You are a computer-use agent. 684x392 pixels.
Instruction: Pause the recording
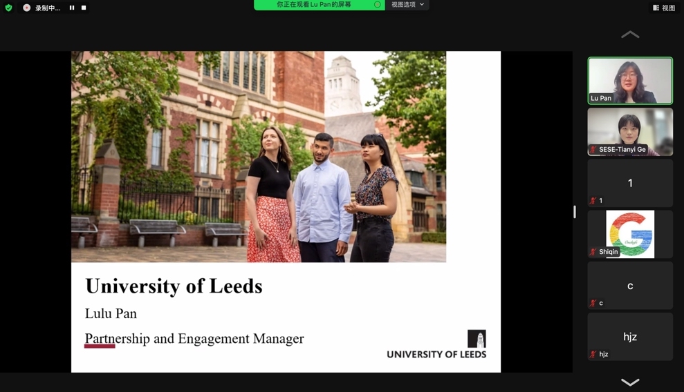[x=72, y=8]
